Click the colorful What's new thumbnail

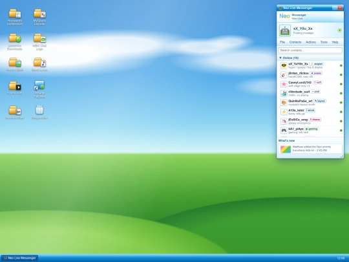(286, 149)
